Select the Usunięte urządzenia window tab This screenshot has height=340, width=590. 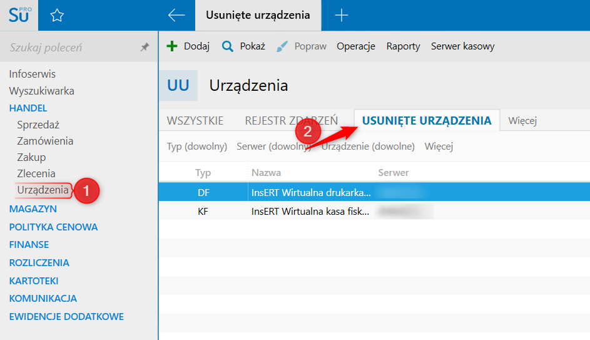pyautogui.click(x=258, y=16)
